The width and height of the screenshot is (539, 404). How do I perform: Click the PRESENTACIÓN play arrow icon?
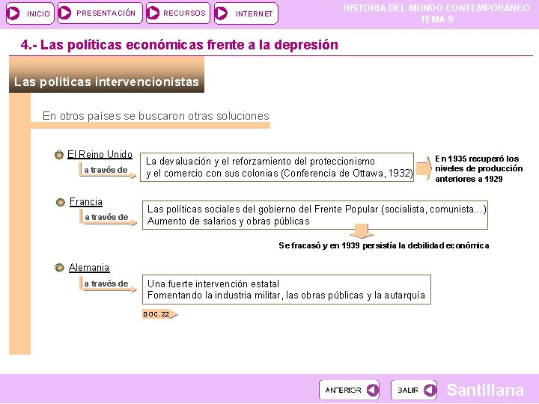[x=64, y=13]
